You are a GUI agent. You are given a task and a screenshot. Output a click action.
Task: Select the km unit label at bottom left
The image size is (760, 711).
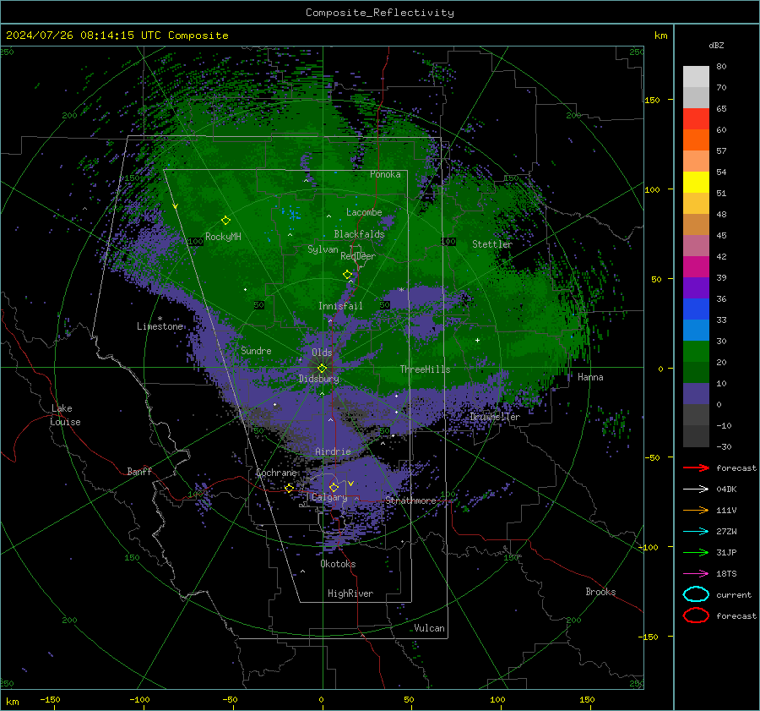coord(12,702)
